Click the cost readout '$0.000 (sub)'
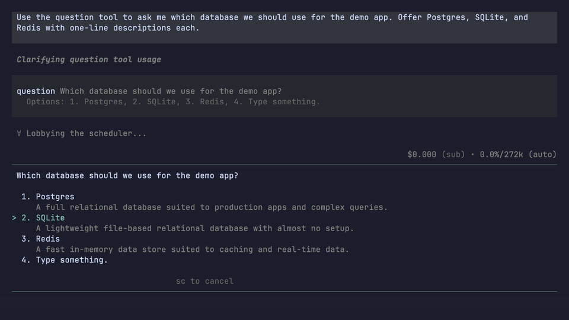The width and height of the screenshot is (569, 320). coord(436,155)
